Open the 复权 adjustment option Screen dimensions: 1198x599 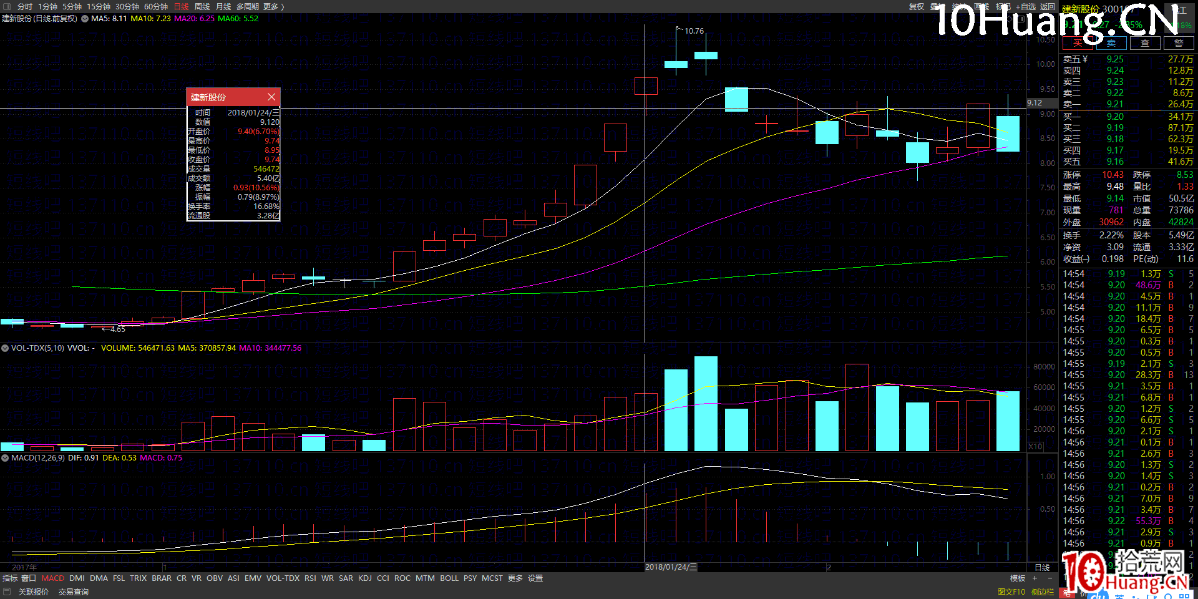916,6
